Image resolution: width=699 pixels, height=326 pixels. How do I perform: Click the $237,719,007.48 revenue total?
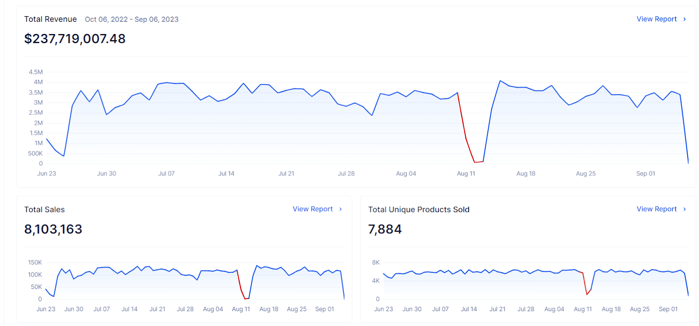(75, 39)
